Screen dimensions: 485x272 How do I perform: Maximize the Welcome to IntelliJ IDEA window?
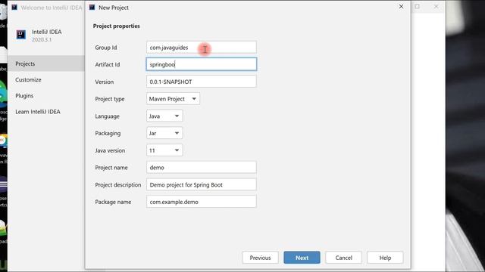[418, 7]
